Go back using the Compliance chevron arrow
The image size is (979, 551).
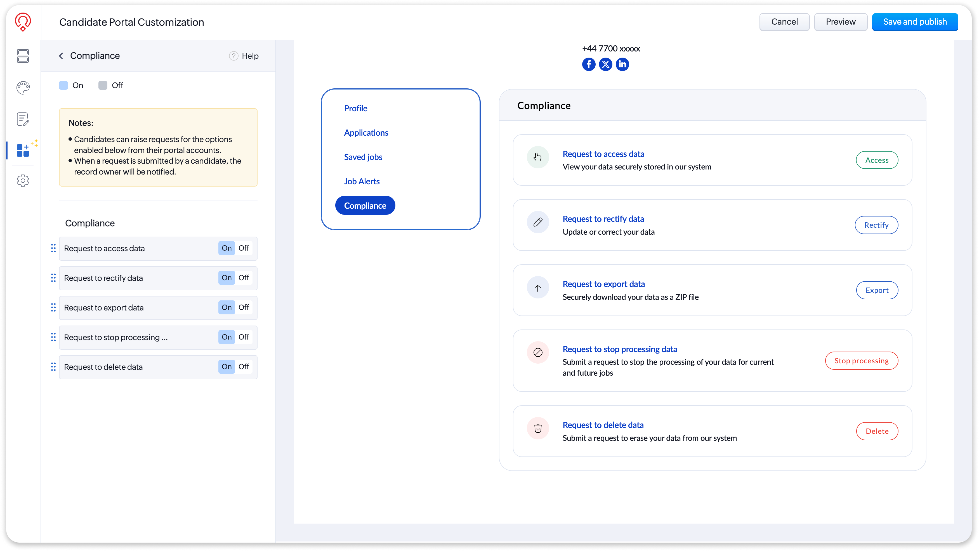tap(61, 56)
